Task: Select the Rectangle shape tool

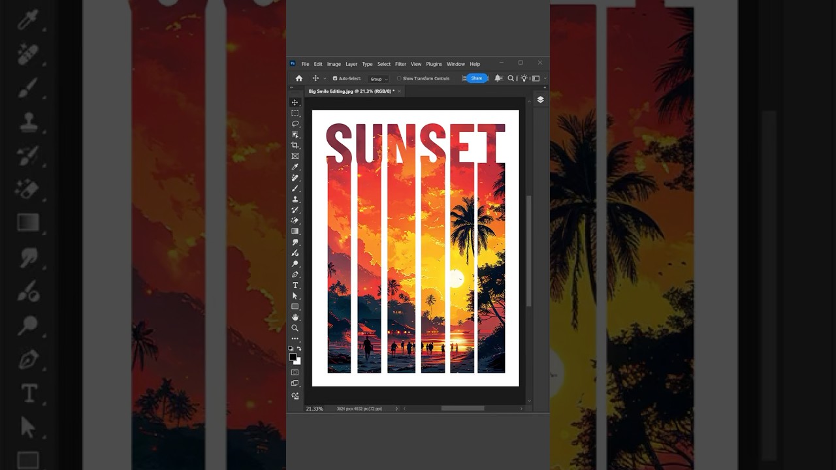Action: coord(295,306)
